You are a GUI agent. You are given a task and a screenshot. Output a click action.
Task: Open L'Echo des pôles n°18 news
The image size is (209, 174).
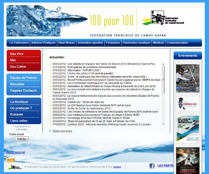83,73
